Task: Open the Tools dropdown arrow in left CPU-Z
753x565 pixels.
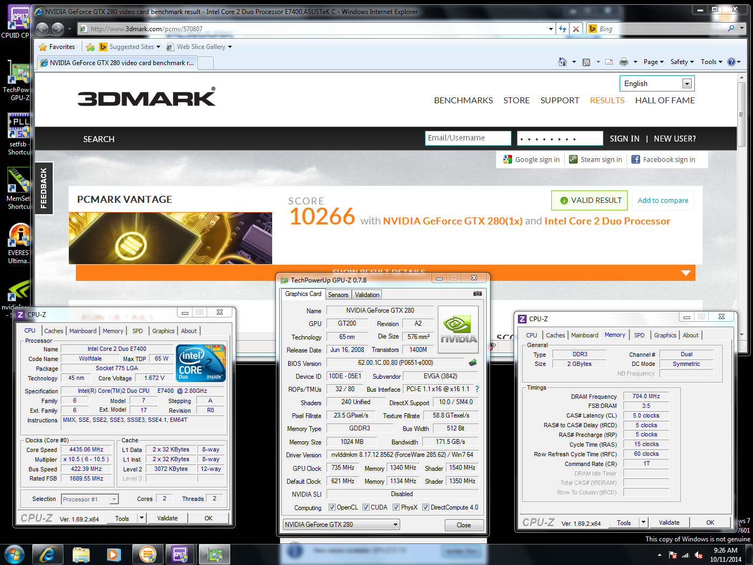Action: point(141,518)
